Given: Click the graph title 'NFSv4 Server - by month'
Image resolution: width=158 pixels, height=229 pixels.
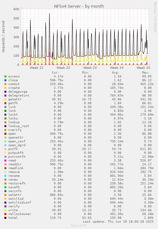Looking at the screenshot, I should 79,6.
